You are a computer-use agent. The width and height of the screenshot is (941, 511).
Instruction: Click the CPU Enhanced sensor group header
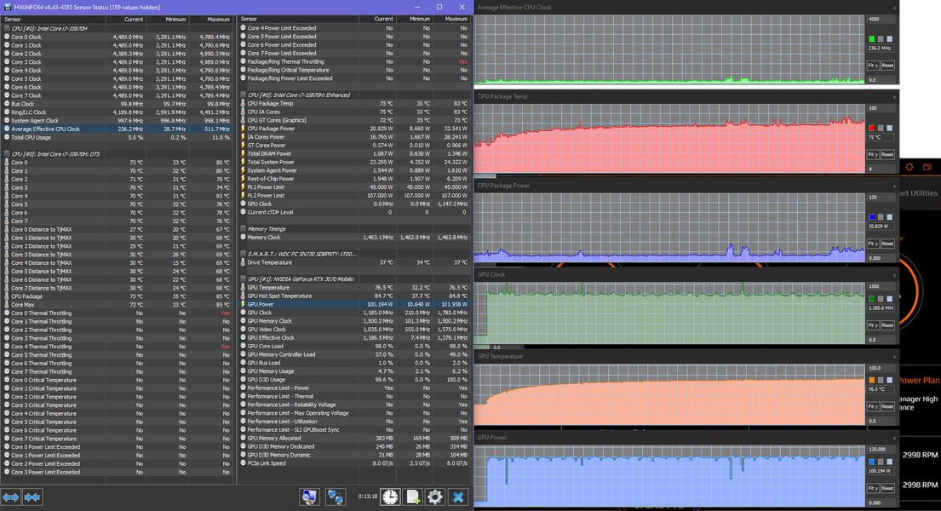tap(298, 95)
